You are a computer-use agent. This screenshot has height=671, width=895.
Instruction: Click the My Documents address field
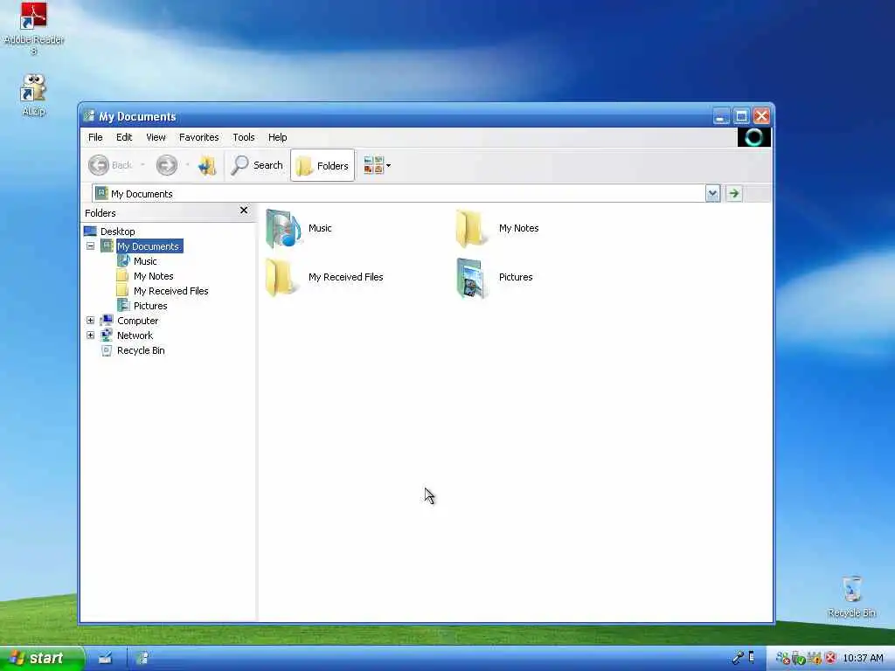(399, 193)
